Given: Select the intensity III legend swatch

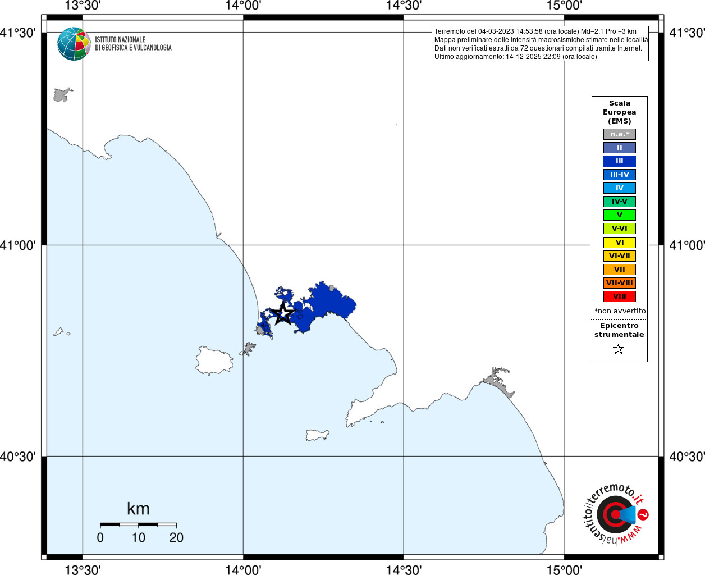Looking at the screenshot, I should click(x=620, y=161).
